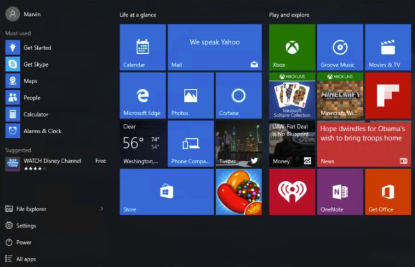The height and width of the screenshot is (267, 415).
Task: Open the Power options
Action: pos(19,243)
